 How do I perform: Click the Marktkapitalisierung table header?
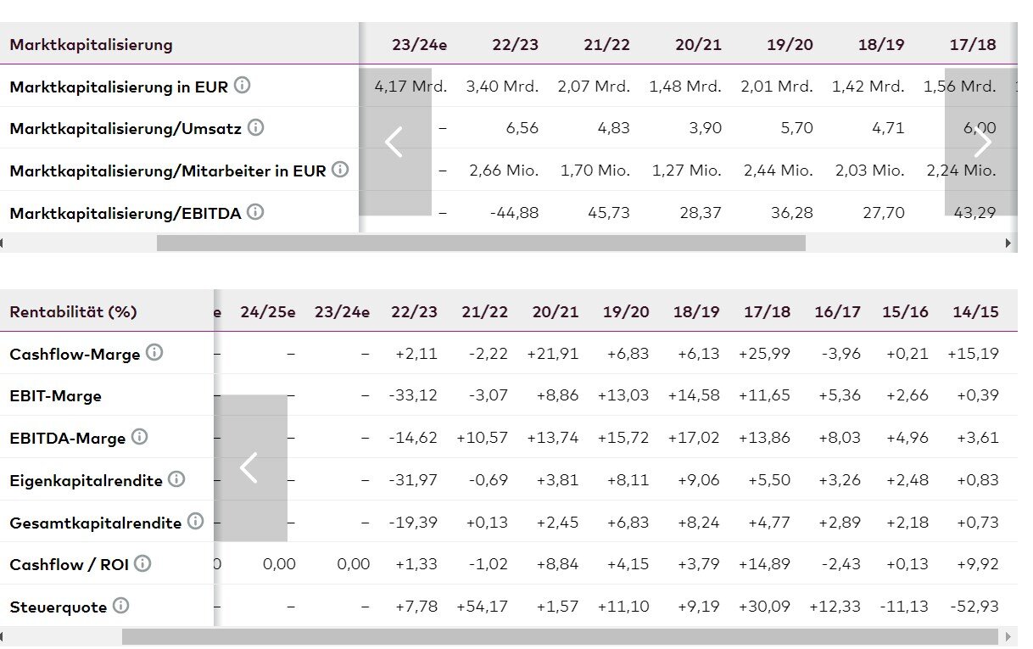pyautogui.click(x=91, y=44)
